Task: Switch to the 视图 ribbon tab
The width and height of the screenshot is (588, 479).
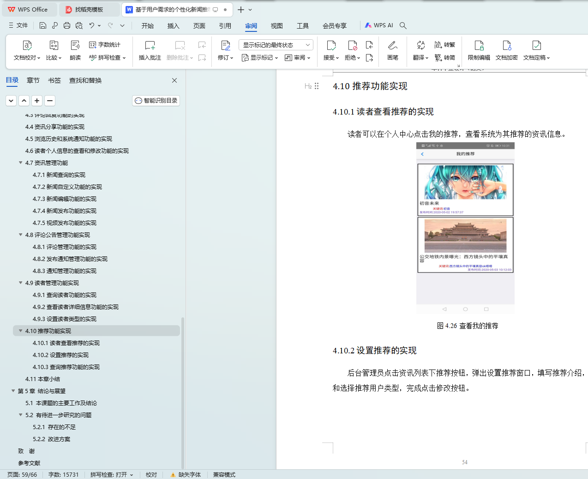Action: [277, 26]
